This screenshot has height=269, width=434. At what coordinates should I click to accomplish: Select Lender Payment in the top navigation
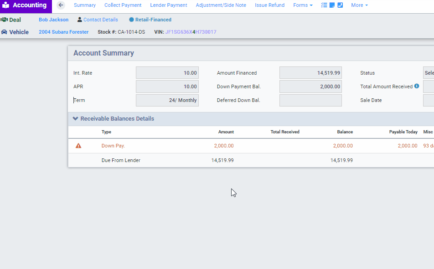pos(169,5)
